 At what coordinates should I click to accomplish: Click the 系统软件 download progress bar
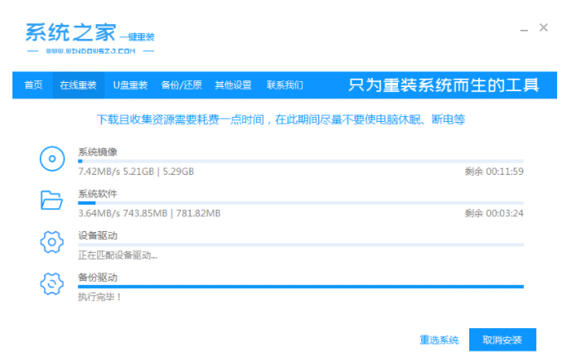301,203
